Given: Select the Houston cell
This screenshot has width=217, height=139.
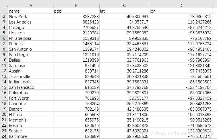Looking at the screenshot, I should (x=31, y=33).
